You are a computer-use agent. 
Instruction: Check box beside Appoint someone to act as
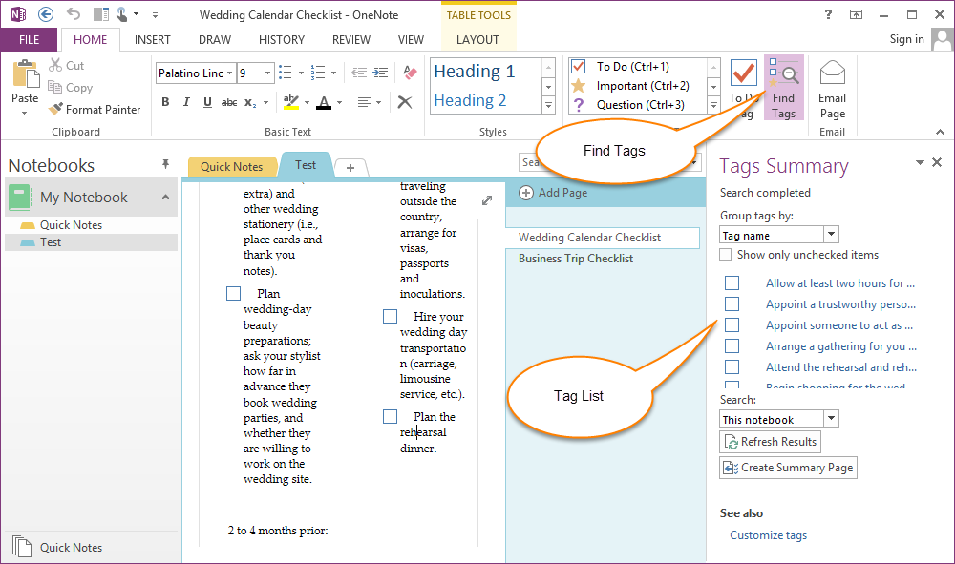(732, 324)
